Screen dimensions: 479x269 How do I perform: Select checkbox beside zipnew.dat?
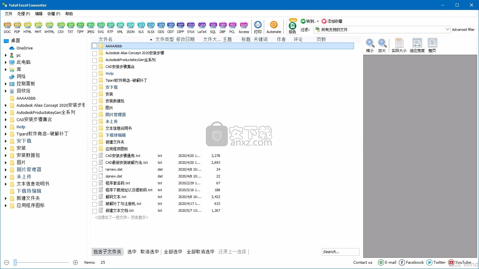click(x=94, y=177)
